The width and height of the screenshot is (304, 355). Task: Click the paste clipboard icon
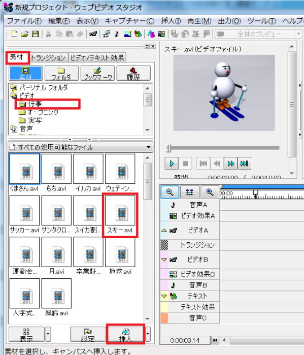[70, 34]
